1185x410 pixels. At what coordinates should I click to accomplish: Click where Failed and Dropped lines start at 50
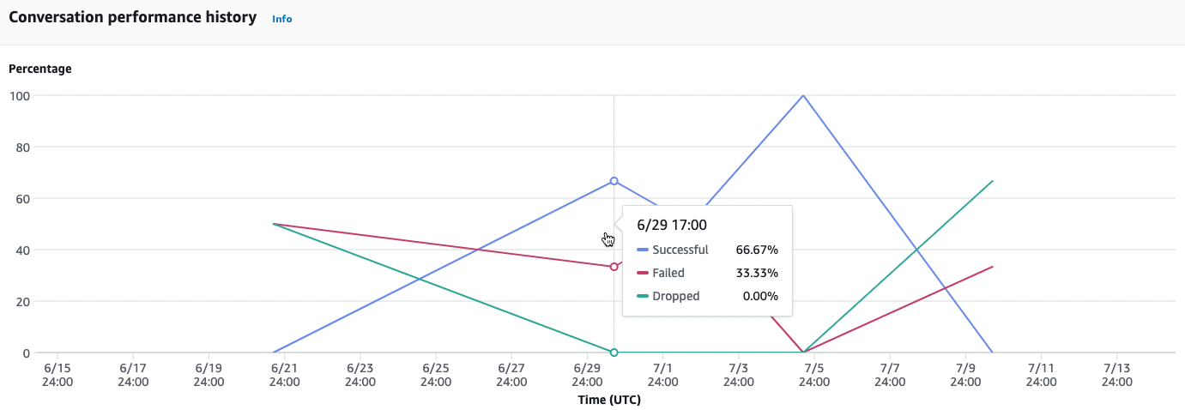click(273, 224)
